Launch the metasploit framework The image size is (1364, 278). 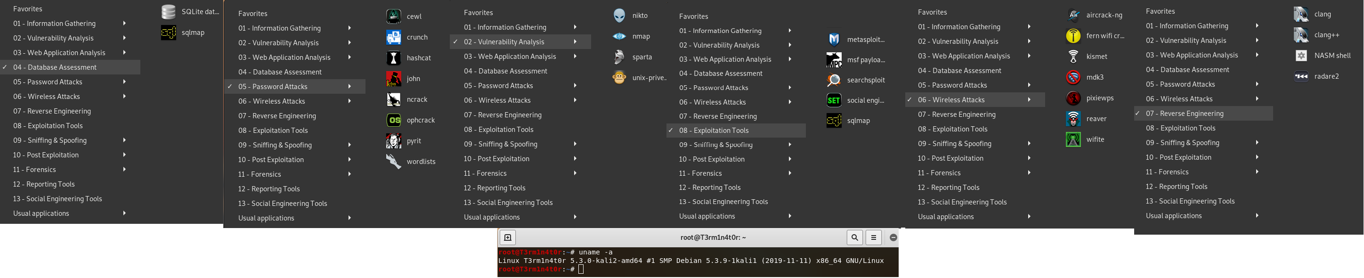834,39
